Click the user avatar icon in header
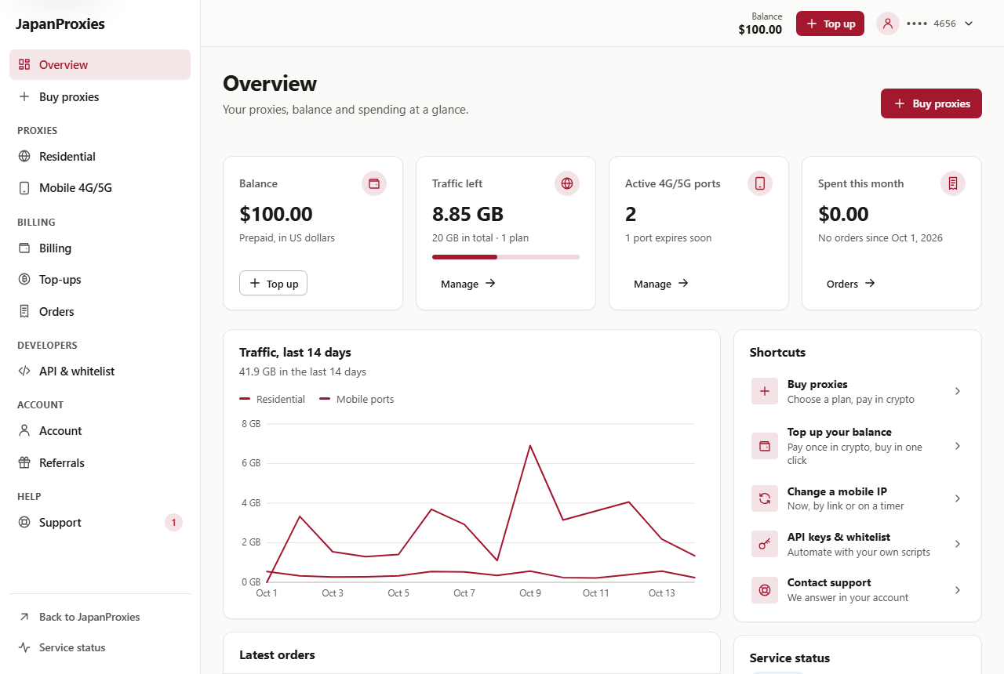Image resolution: width=1004 pixels, height=674 pixels. coord(888,24)
